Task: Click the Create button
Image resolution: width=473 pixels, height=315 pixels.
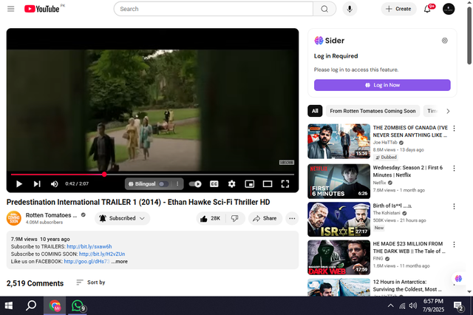Action: tap(398, 9)
